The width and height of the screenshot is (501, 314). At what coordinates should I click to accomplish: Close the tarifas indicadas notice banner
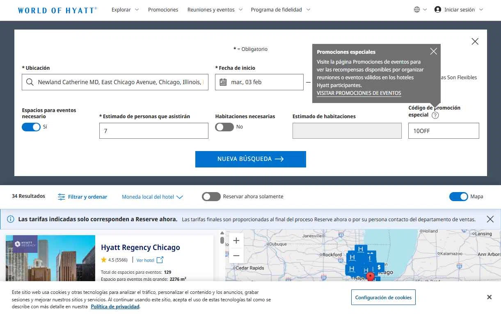pos(490,219)
